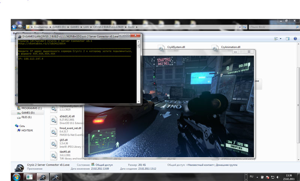Click the Bin32 breadcrumb segment

tap(131, 27)
